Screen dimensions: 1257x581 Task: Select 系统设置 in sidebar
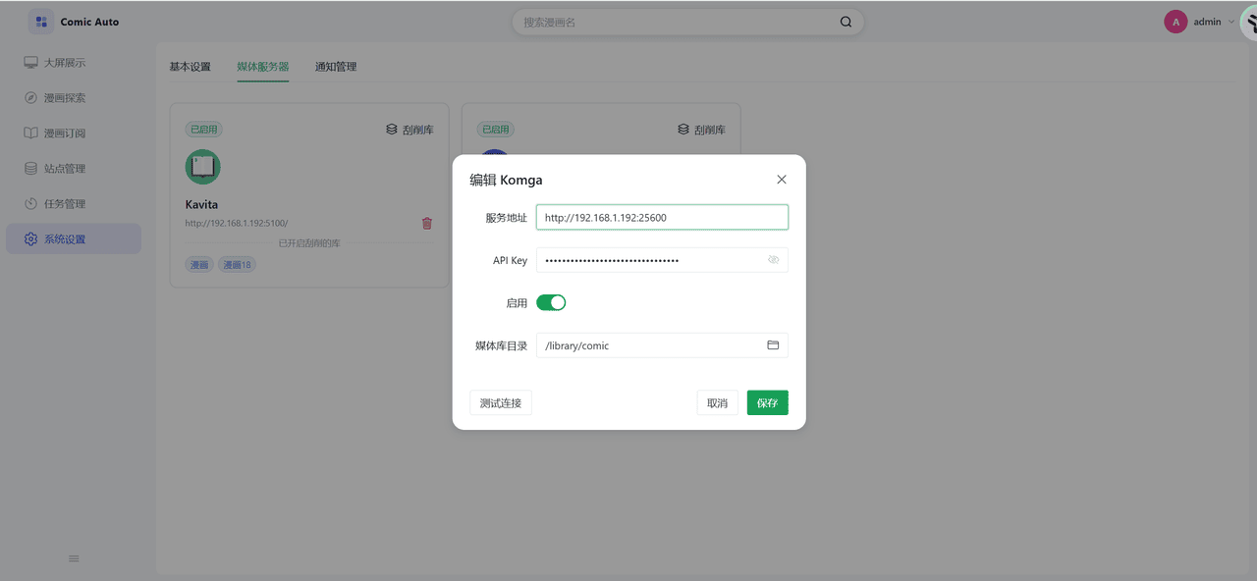click(74, 239)
